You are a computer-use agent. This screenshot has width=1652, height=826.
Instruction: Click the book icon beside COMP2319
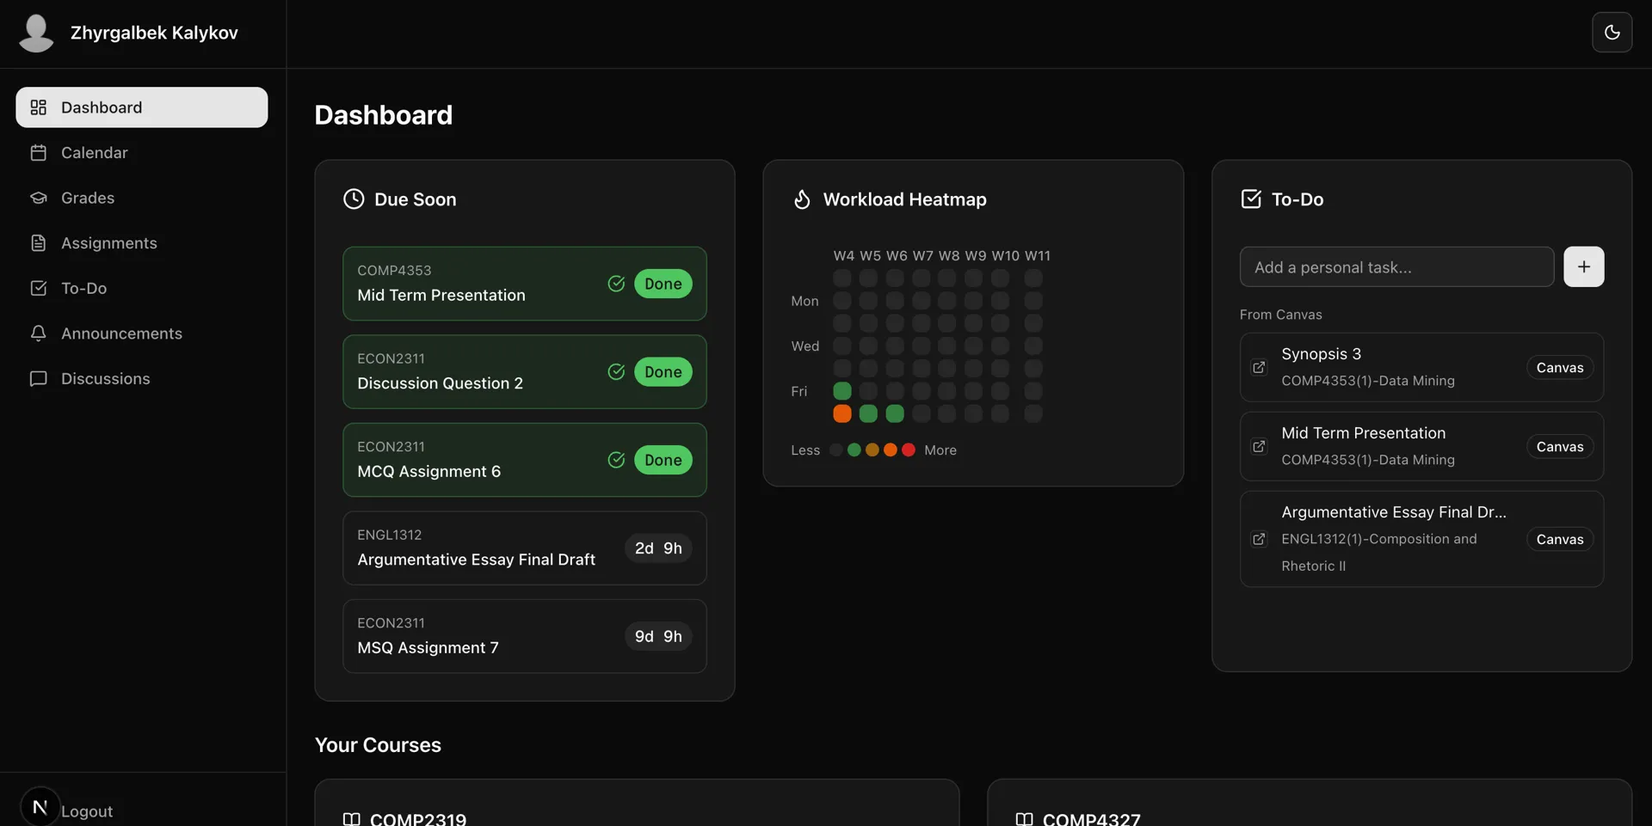click(x=351, y=818)
